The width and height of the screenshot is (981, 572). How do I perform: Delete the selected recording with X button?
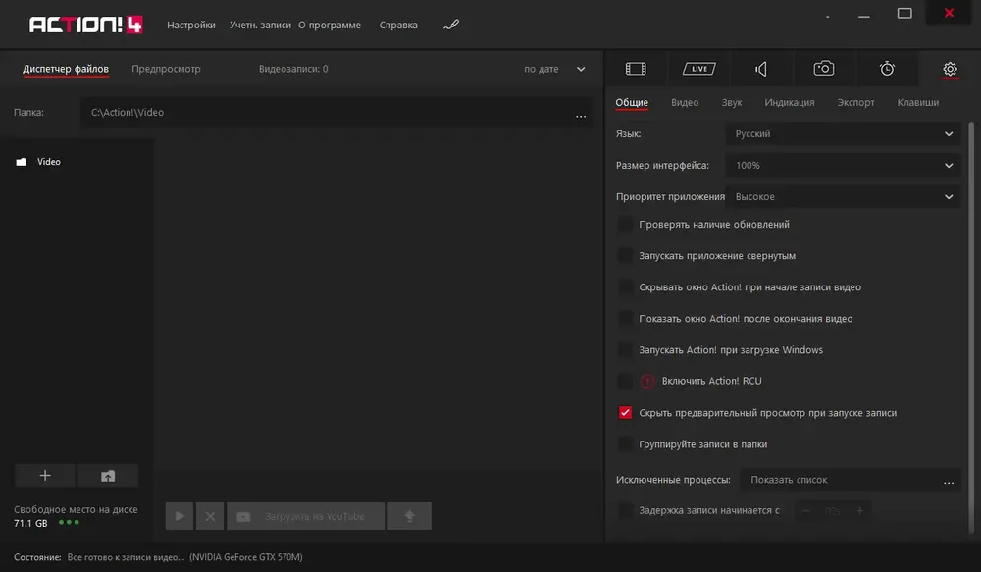coord(210,516)
